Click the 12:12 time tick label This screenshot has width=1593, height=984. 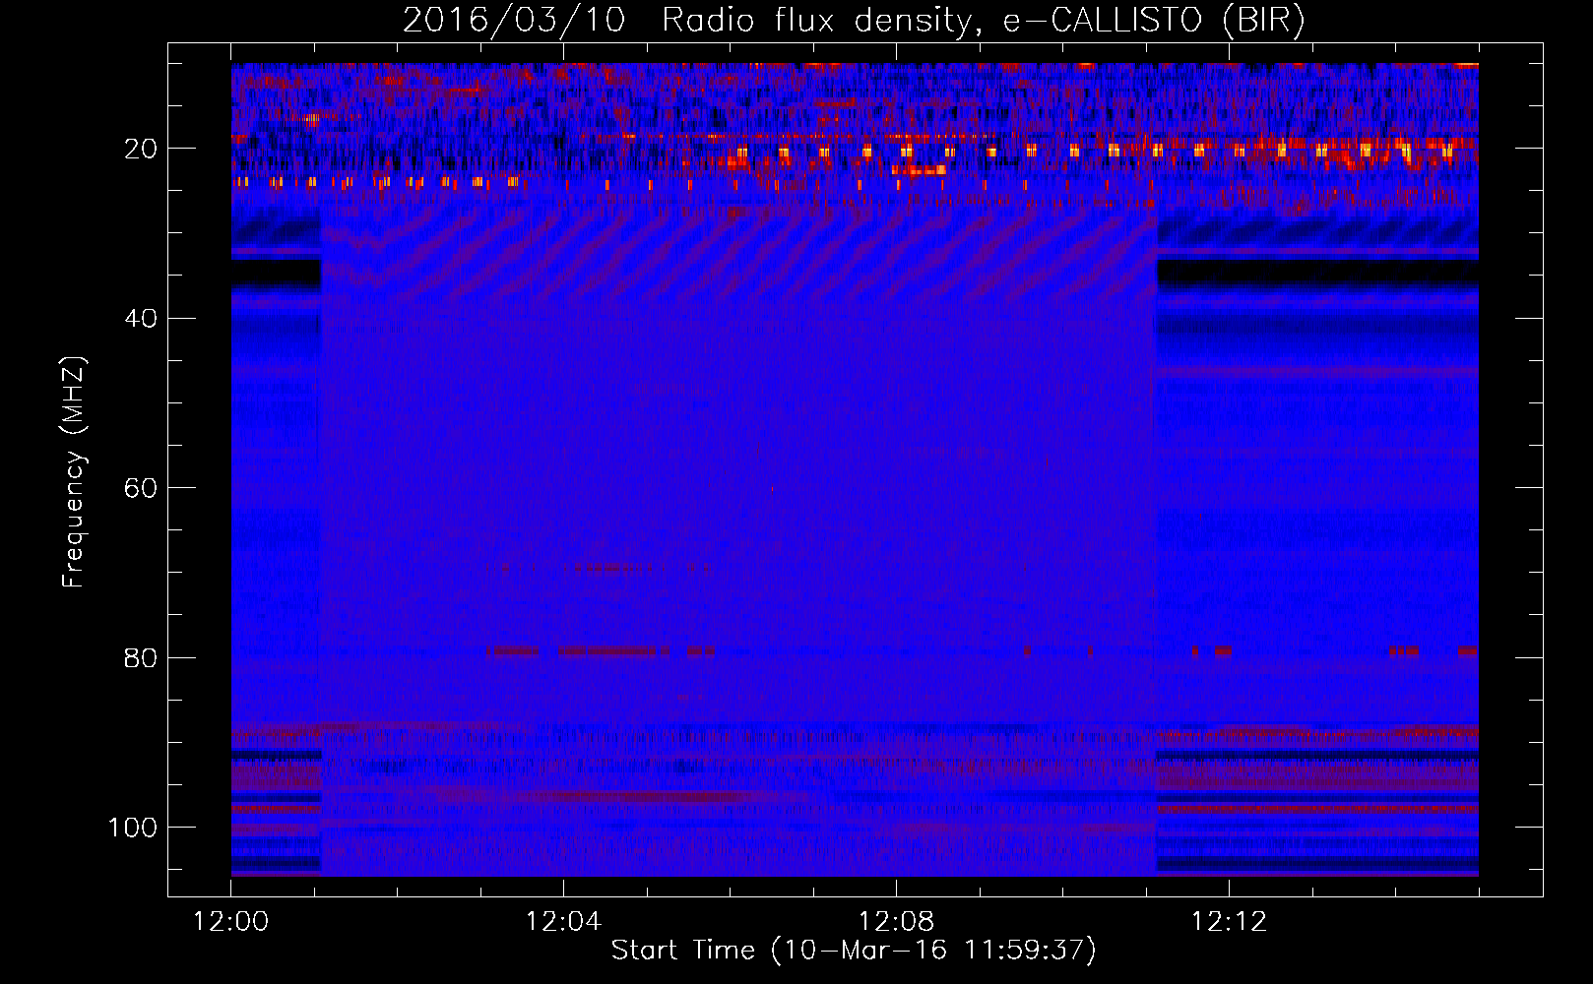tap(1229, 922)
